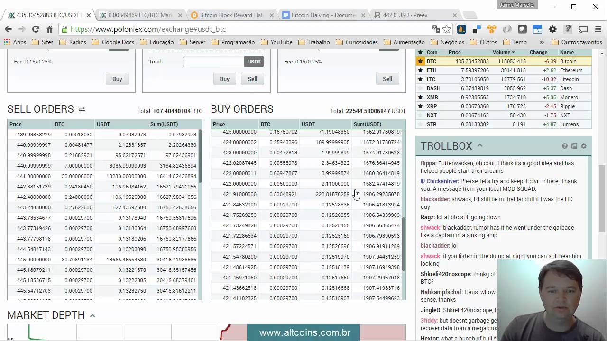The height and width of the screenshot is (341, 607).
Task: Click the Price header in Sell Orders
Action: (16, 124)
